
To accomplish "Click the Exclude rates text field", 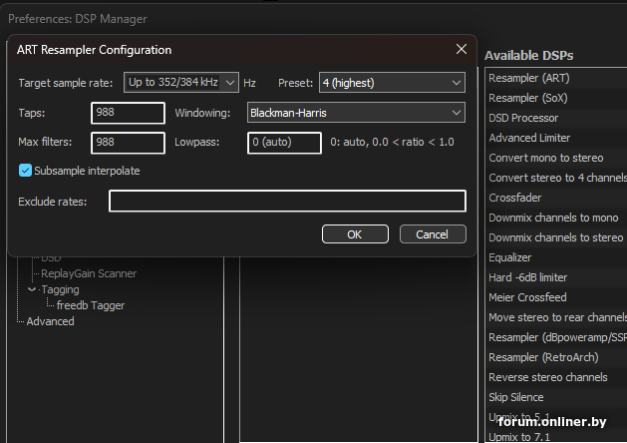I will click(287, 201).
